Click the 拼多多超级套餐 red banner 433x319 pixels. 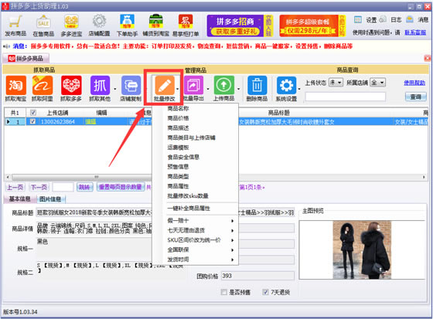312,25
